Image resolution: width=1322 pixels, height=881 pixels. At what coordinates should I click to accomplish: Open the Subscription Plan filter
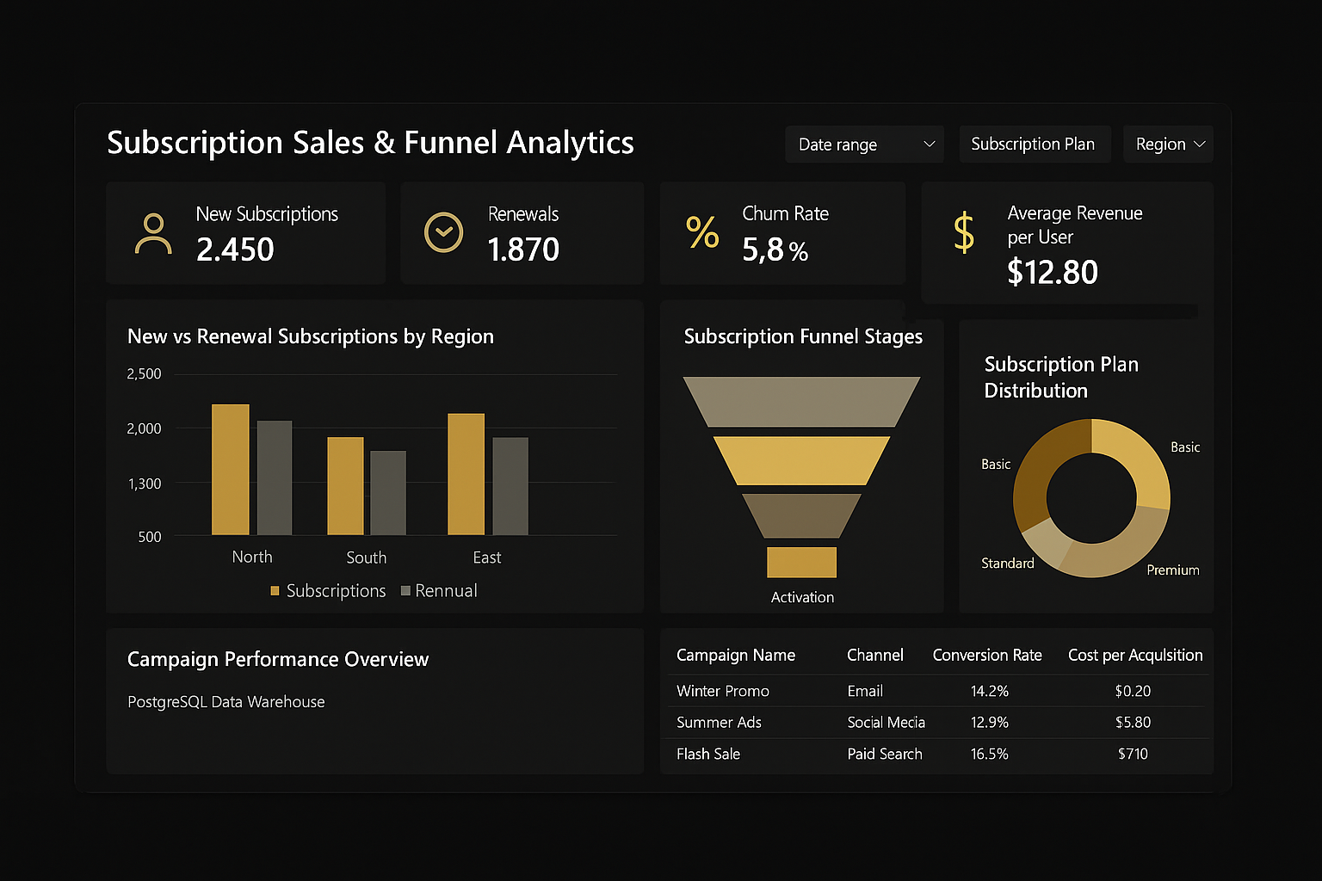(x=1034, y=145)
